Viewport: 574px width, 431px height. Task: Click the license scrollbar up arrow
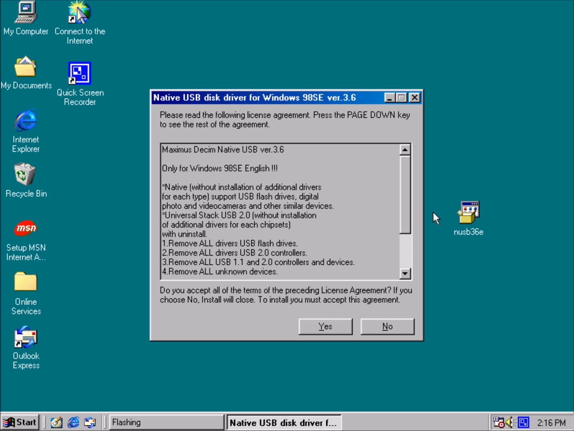(x=405, y=150)
